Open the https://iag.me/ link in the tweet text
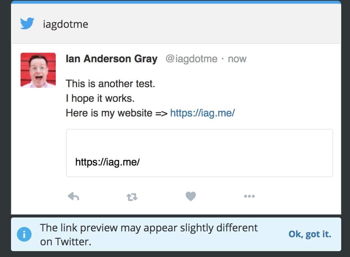This screenshot has width=350, height=257. (x=203, y=113)
